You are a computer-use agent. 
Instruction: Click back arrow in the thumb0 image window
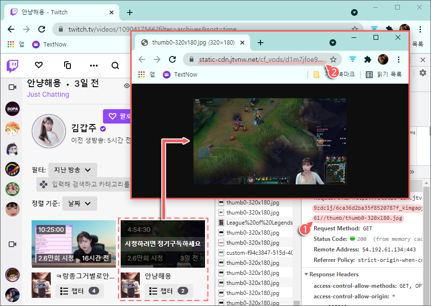tap(142, 59)
